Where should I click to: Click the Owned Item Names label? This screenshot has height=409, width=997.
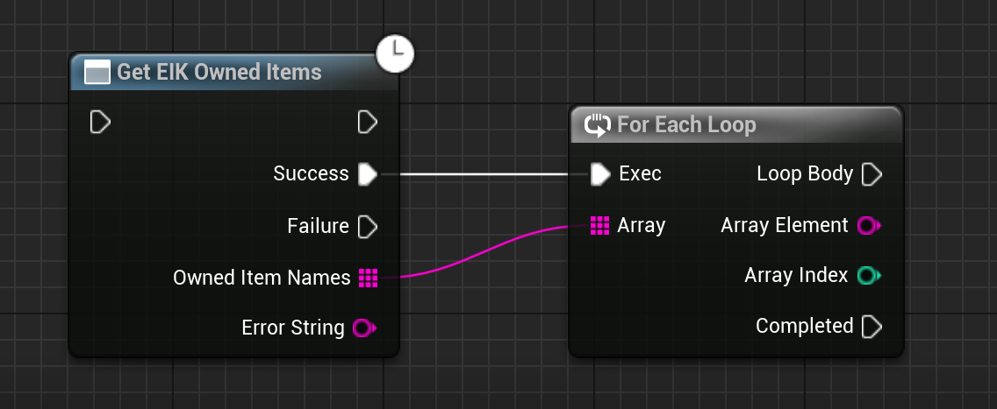[262, 279]
